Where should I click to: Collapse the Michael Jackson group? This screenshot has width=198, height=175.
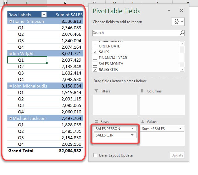tap(11, 118)
